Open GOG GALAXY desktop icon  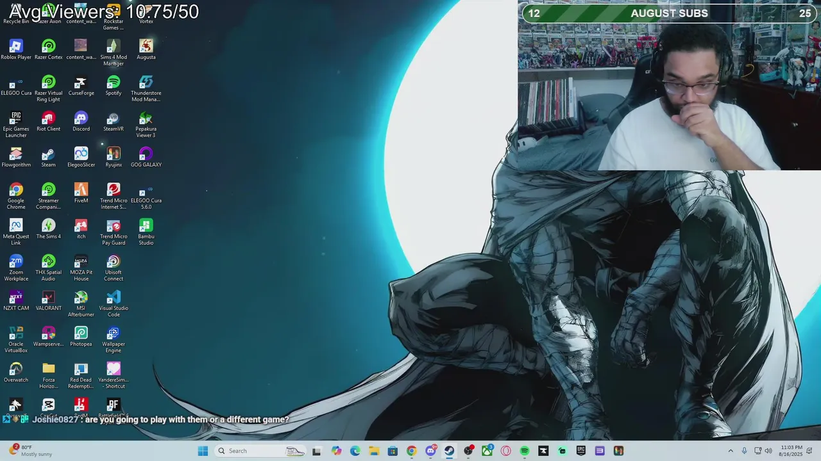coord(146,158)
